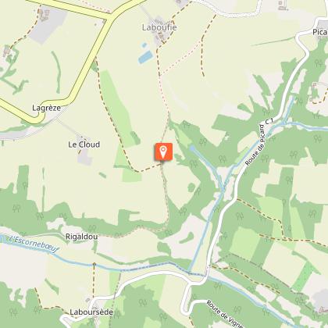328x328 pixels.
Task: Click the C 1 road reference label
Action: [x=269, y=122]
